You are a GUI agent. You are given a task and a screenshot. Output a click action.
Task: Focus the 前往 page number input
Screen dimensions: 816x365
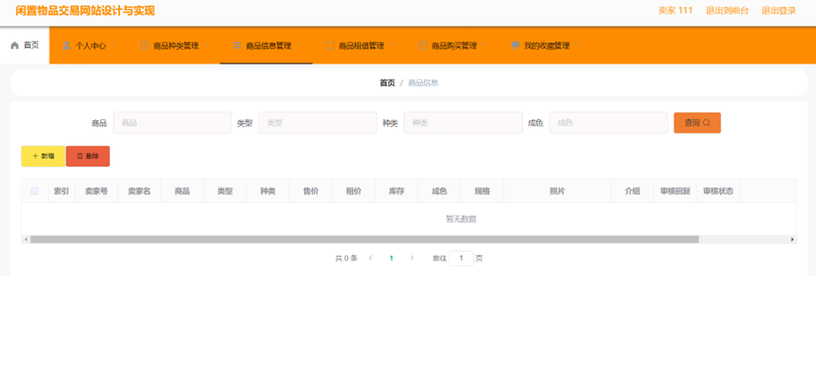[461, 259]
